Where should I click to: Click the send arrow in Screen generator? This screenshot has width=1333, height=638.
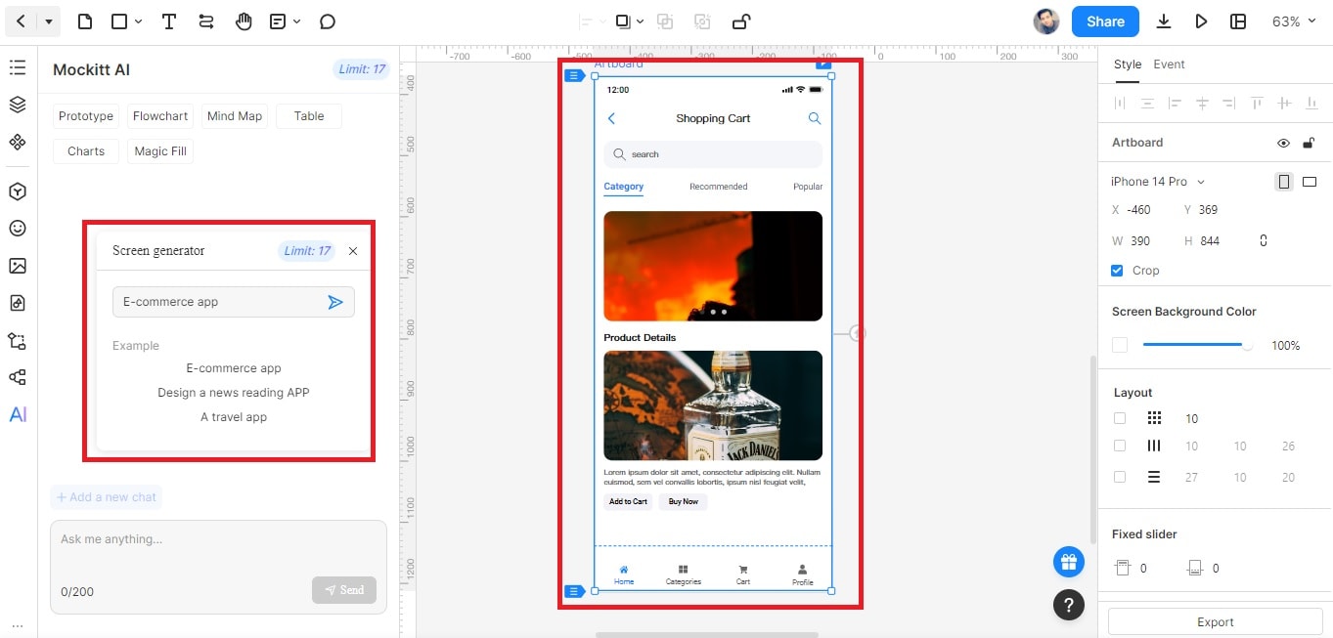pyautogui.click(x=335, y=302)
